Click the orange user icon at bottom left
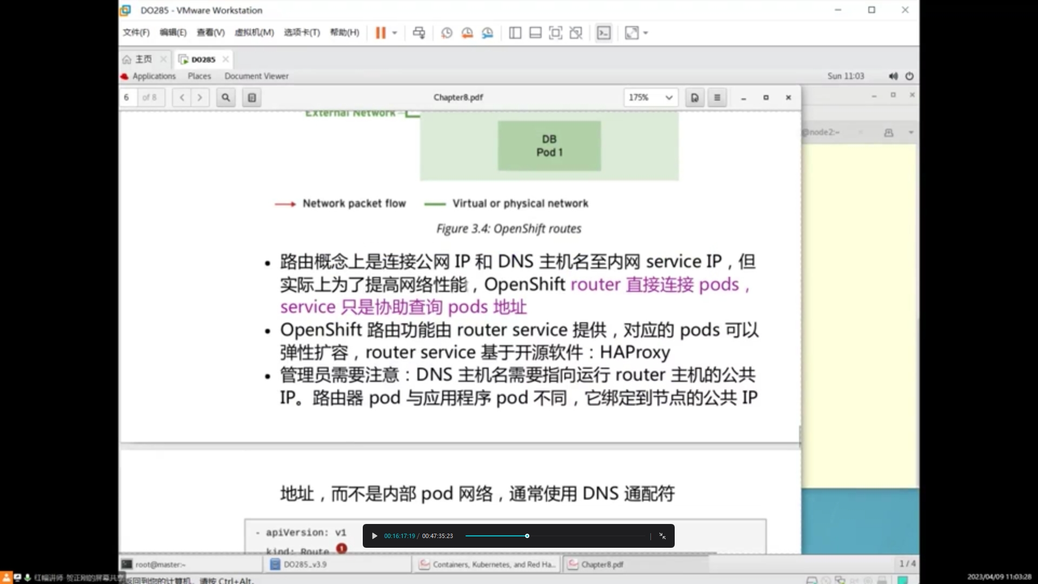 tap(6, 578)
